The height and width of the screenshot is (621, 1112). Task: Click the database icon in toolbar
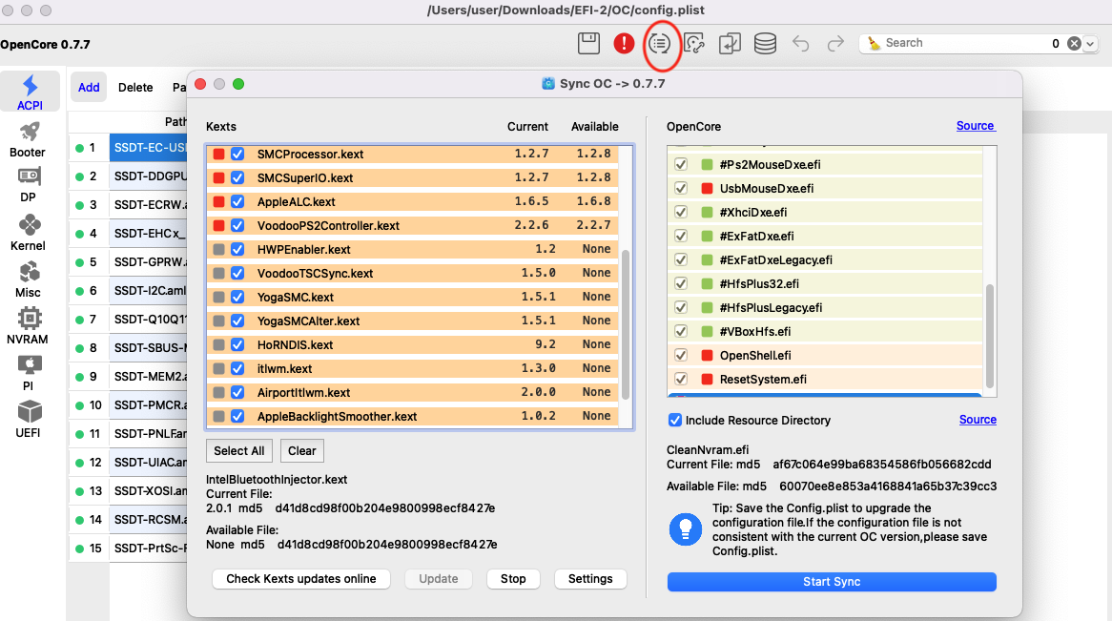[764, 43]
